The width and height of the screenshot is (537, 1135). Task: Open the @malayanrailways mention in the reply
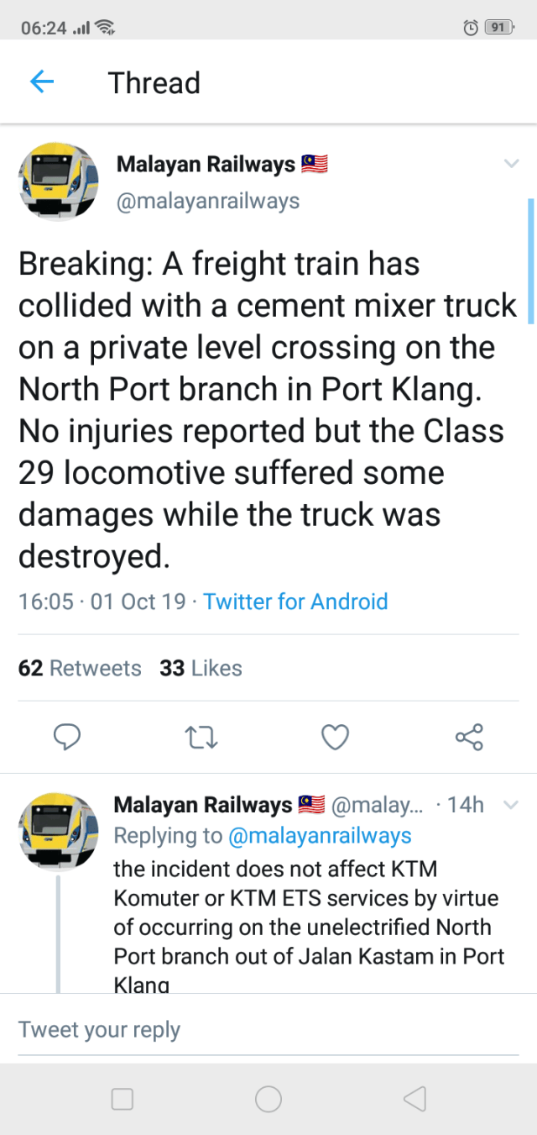319,836
